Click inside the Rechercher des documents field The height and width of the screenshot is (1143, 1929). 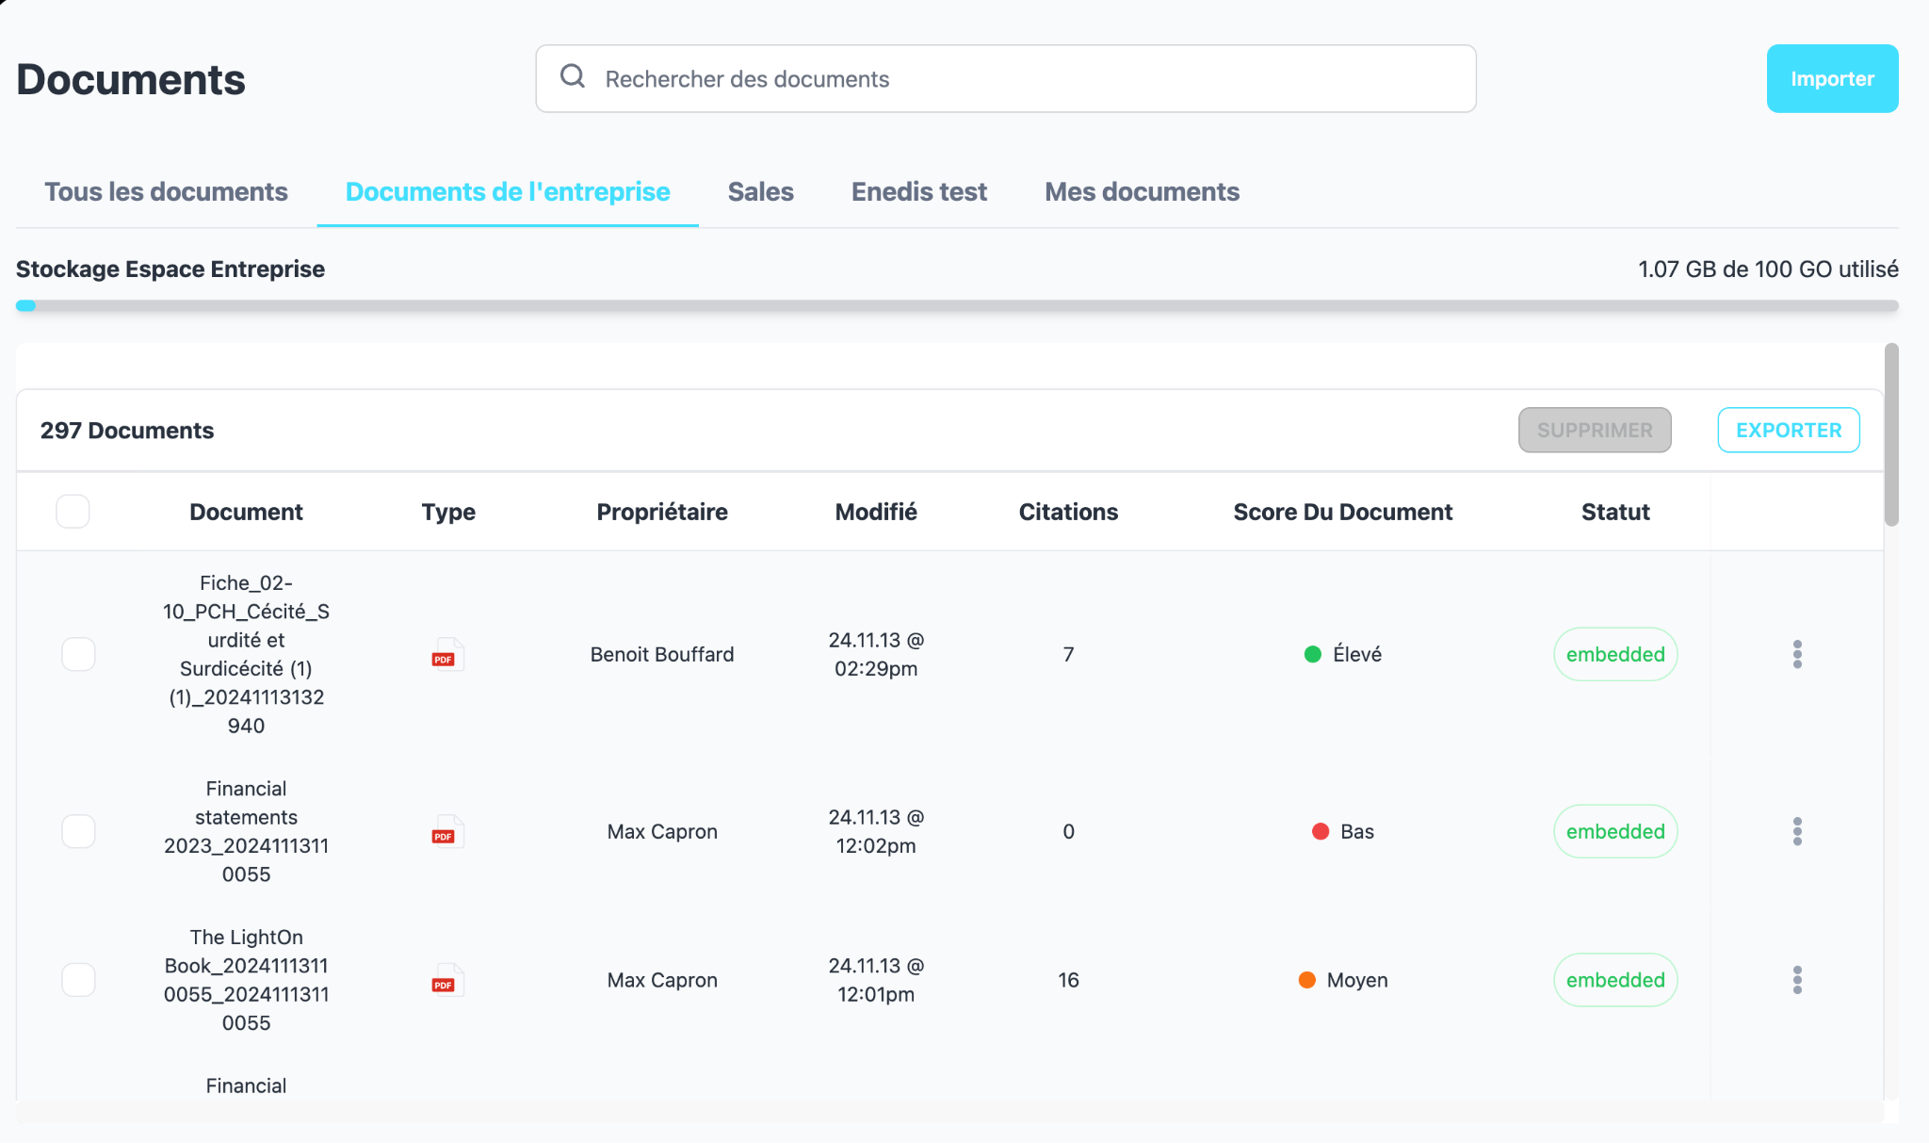(x=942, y=78)
